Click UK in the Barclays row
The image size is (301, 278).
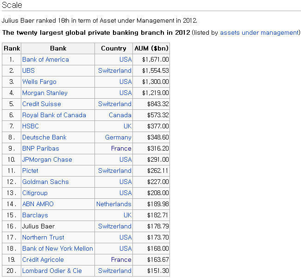pyautogui.click(x=128, y=215)
